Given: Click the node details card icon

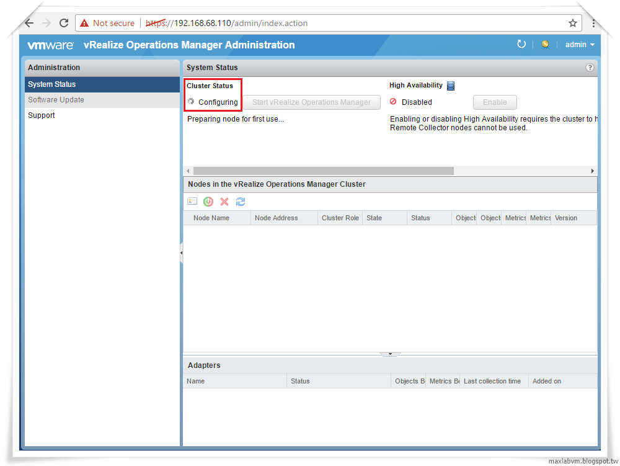Looking at the screenshot, I should pos(192,201).
